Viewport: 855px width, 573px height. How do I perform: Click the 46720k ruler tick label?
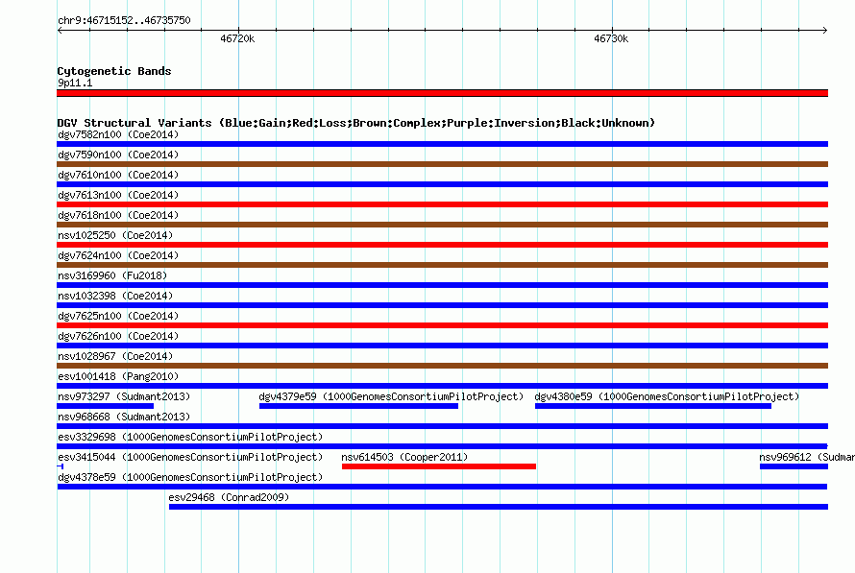point(237,38)
